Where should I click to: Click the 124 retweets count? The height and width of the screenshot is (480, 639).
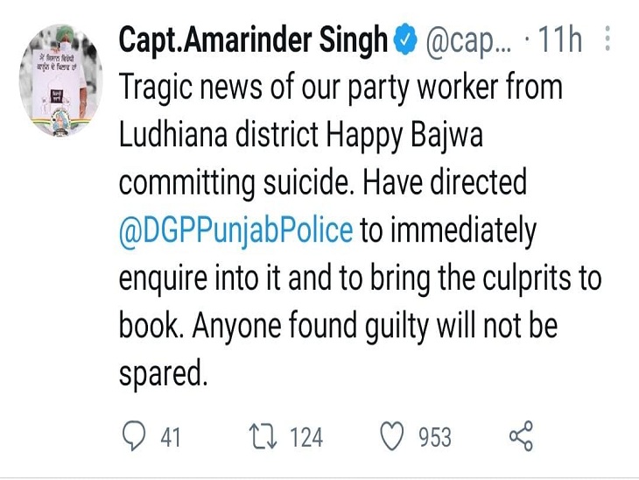click(x=305, y=436)
